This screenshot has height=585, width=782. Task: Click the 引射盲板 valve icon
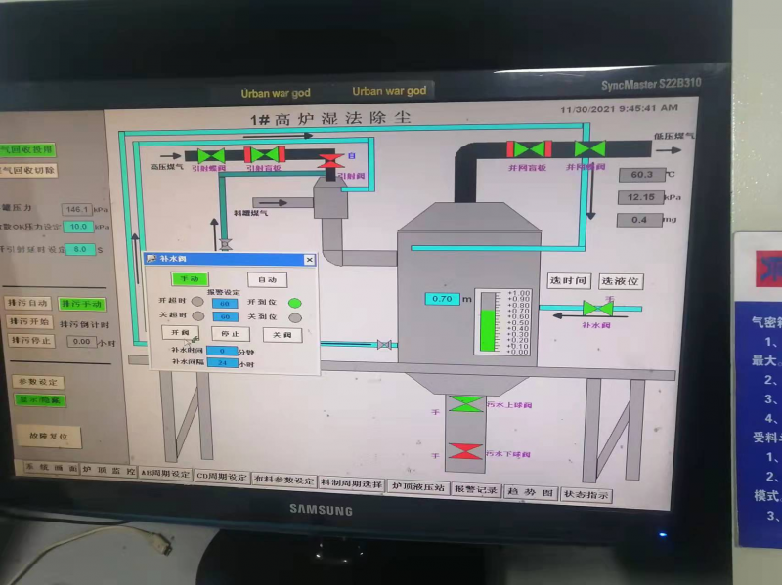pyautogui.click(x=263, y=155)
